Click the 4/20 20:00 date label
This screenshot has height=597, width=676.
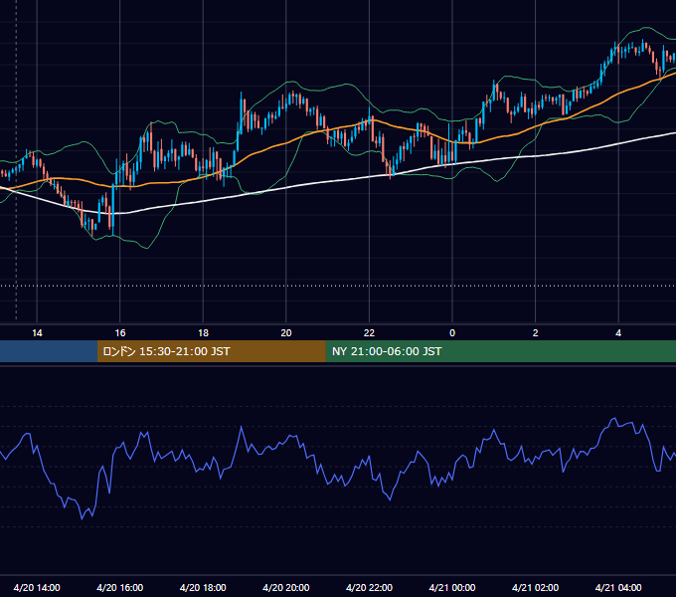tap(286, 587)
